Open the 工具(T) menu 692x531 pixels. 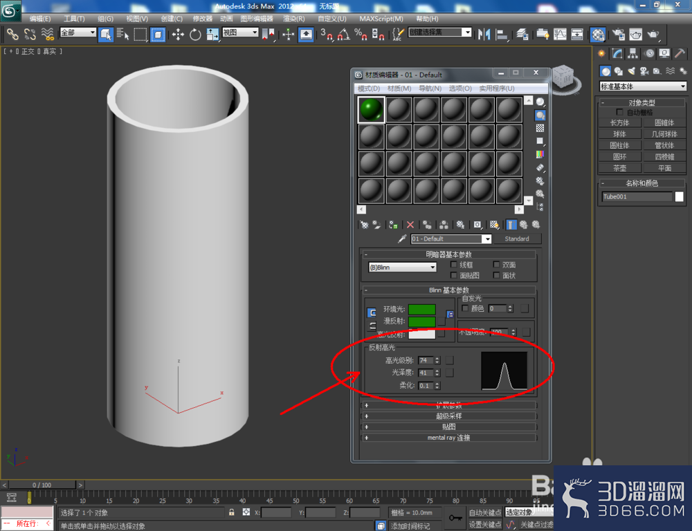(x=74, y=19)
